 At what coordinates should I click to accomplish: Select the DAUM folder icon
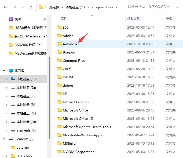coord(59,77)
